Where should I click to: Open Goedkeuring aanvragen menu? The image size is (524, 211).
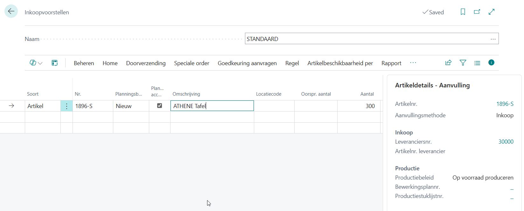pyautogui.click(x=247, y=63)
